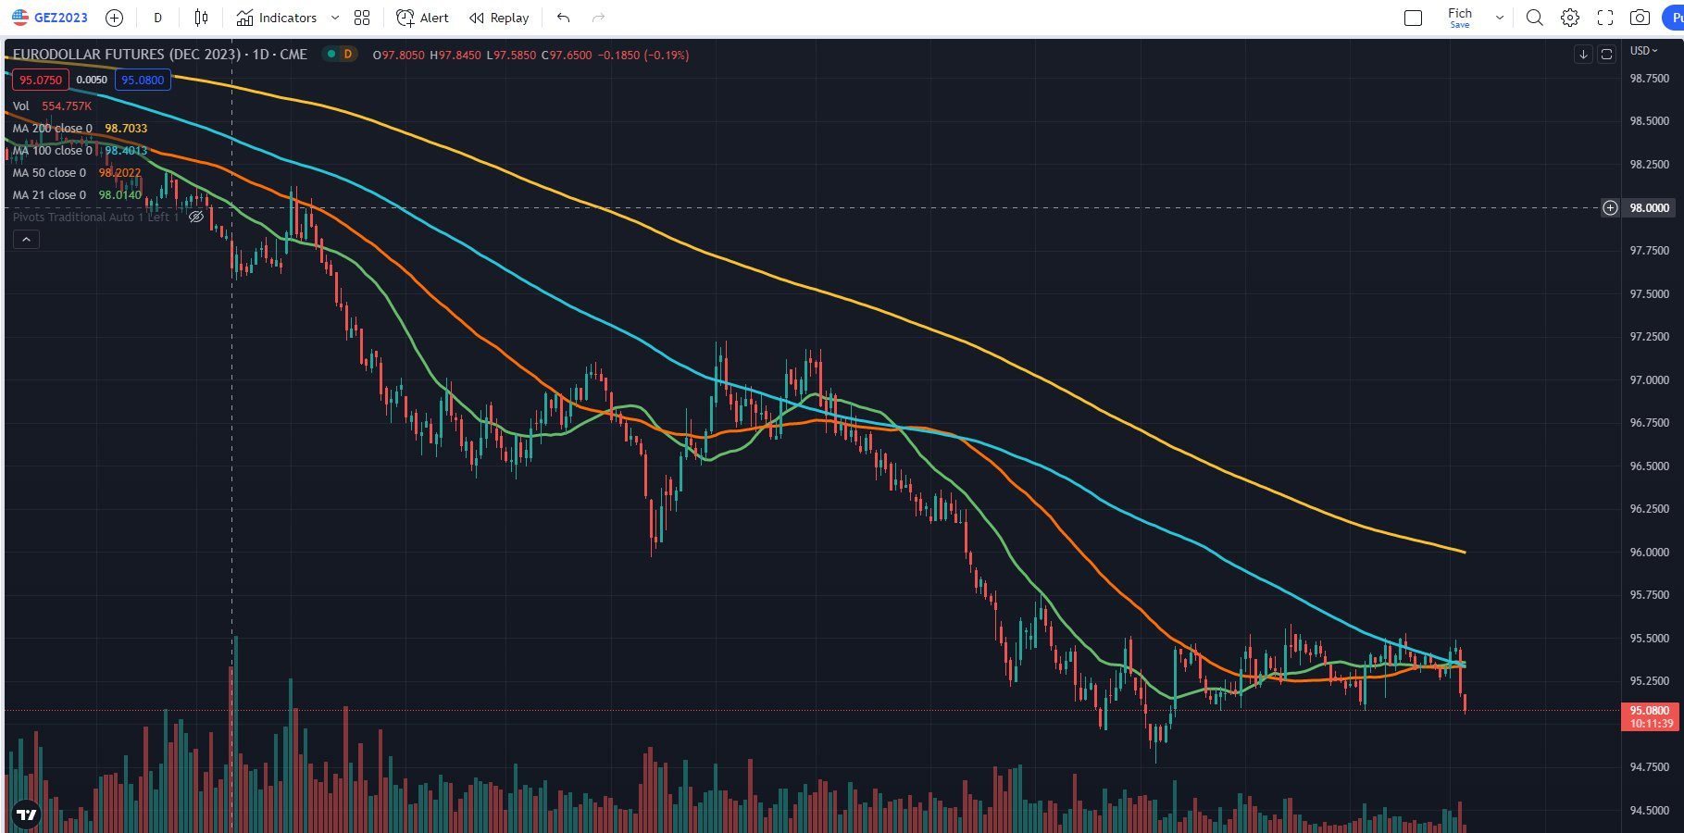Click the blue Publish button
This screenshot has height=833, width=1684.
[1673, 18]
